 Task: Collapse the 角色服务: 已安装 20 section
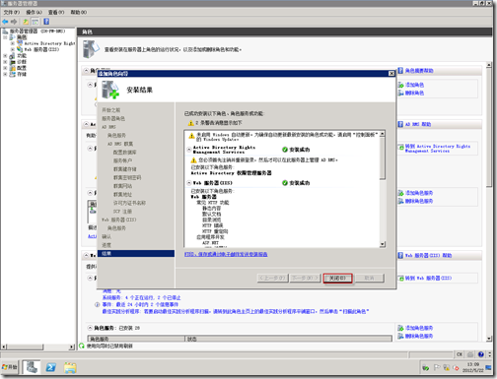(90, 328)
